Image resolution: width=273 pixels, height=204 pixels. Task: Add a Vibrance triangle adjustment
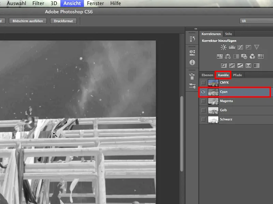(x=257, y=47)
